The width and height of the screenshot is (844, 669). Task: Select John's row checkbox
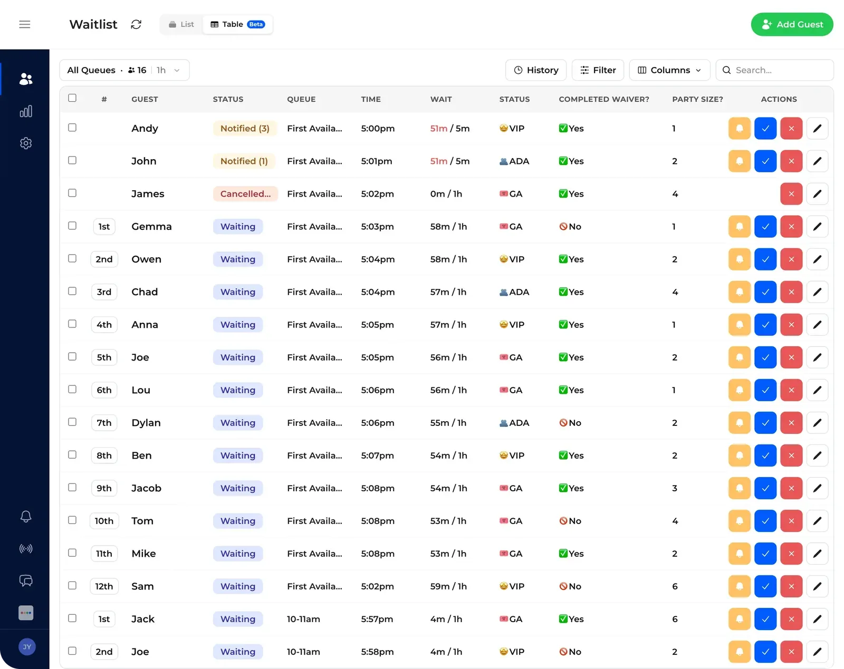click(x=72, y=160)
